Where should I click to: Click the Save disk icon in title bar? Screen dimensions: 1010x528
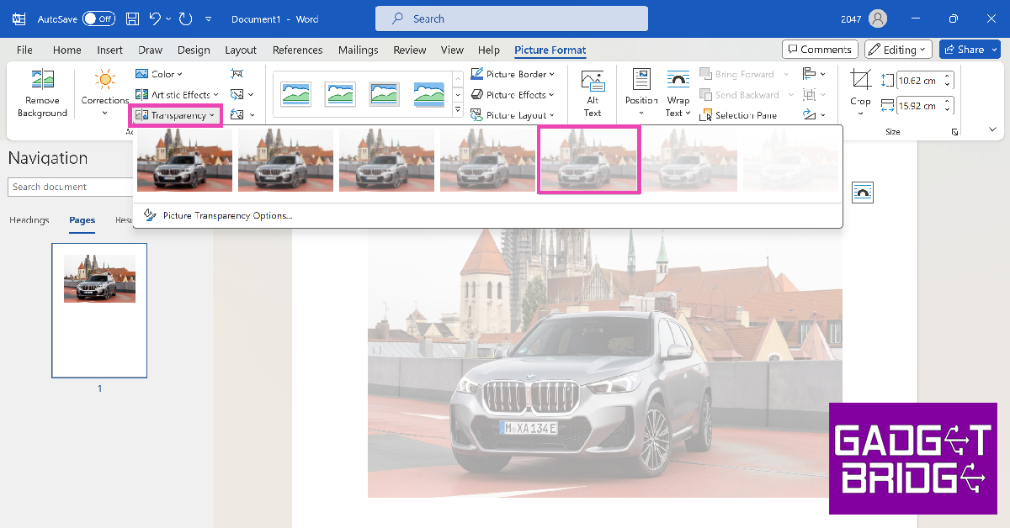[x=133, y=18]
